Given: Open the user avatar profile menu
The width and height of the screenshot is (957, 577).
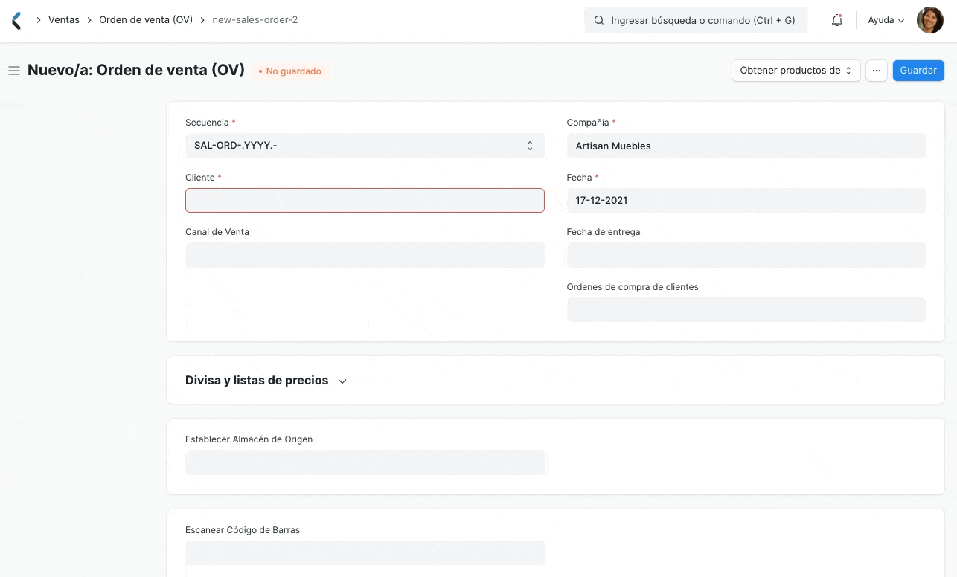Looking at the screenshot, I should (x=929, y=20).
